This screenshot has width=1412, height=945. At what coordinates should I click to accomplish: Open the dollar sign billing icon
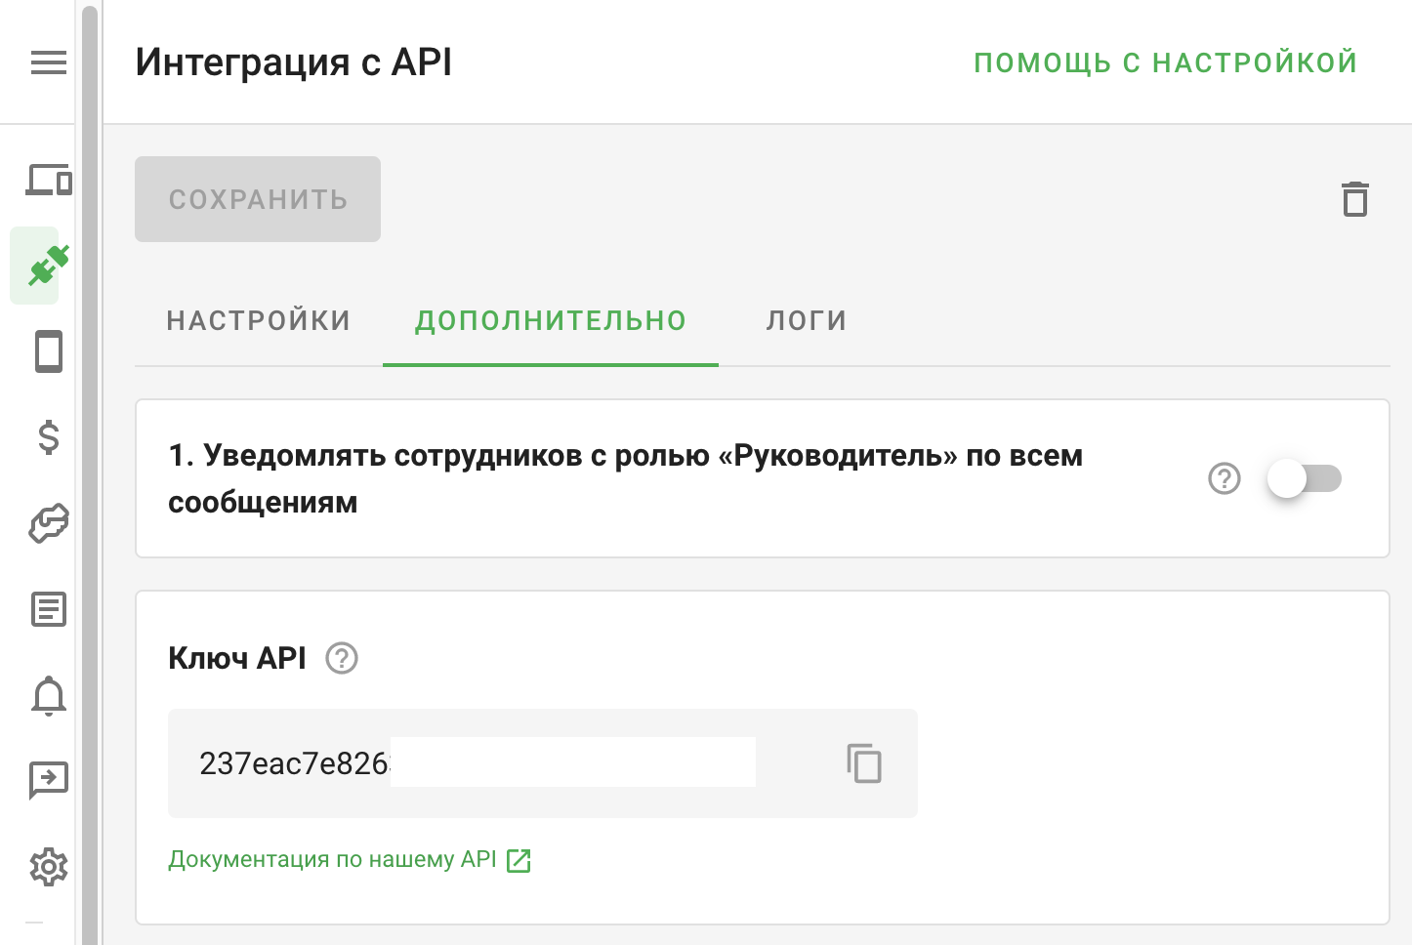pyautogui.click(x=48, y=437)
